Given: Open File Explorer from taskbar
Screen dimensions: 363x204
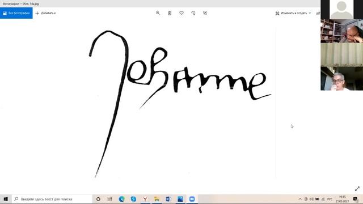Looking at the screenshot, I should point(157,199).
